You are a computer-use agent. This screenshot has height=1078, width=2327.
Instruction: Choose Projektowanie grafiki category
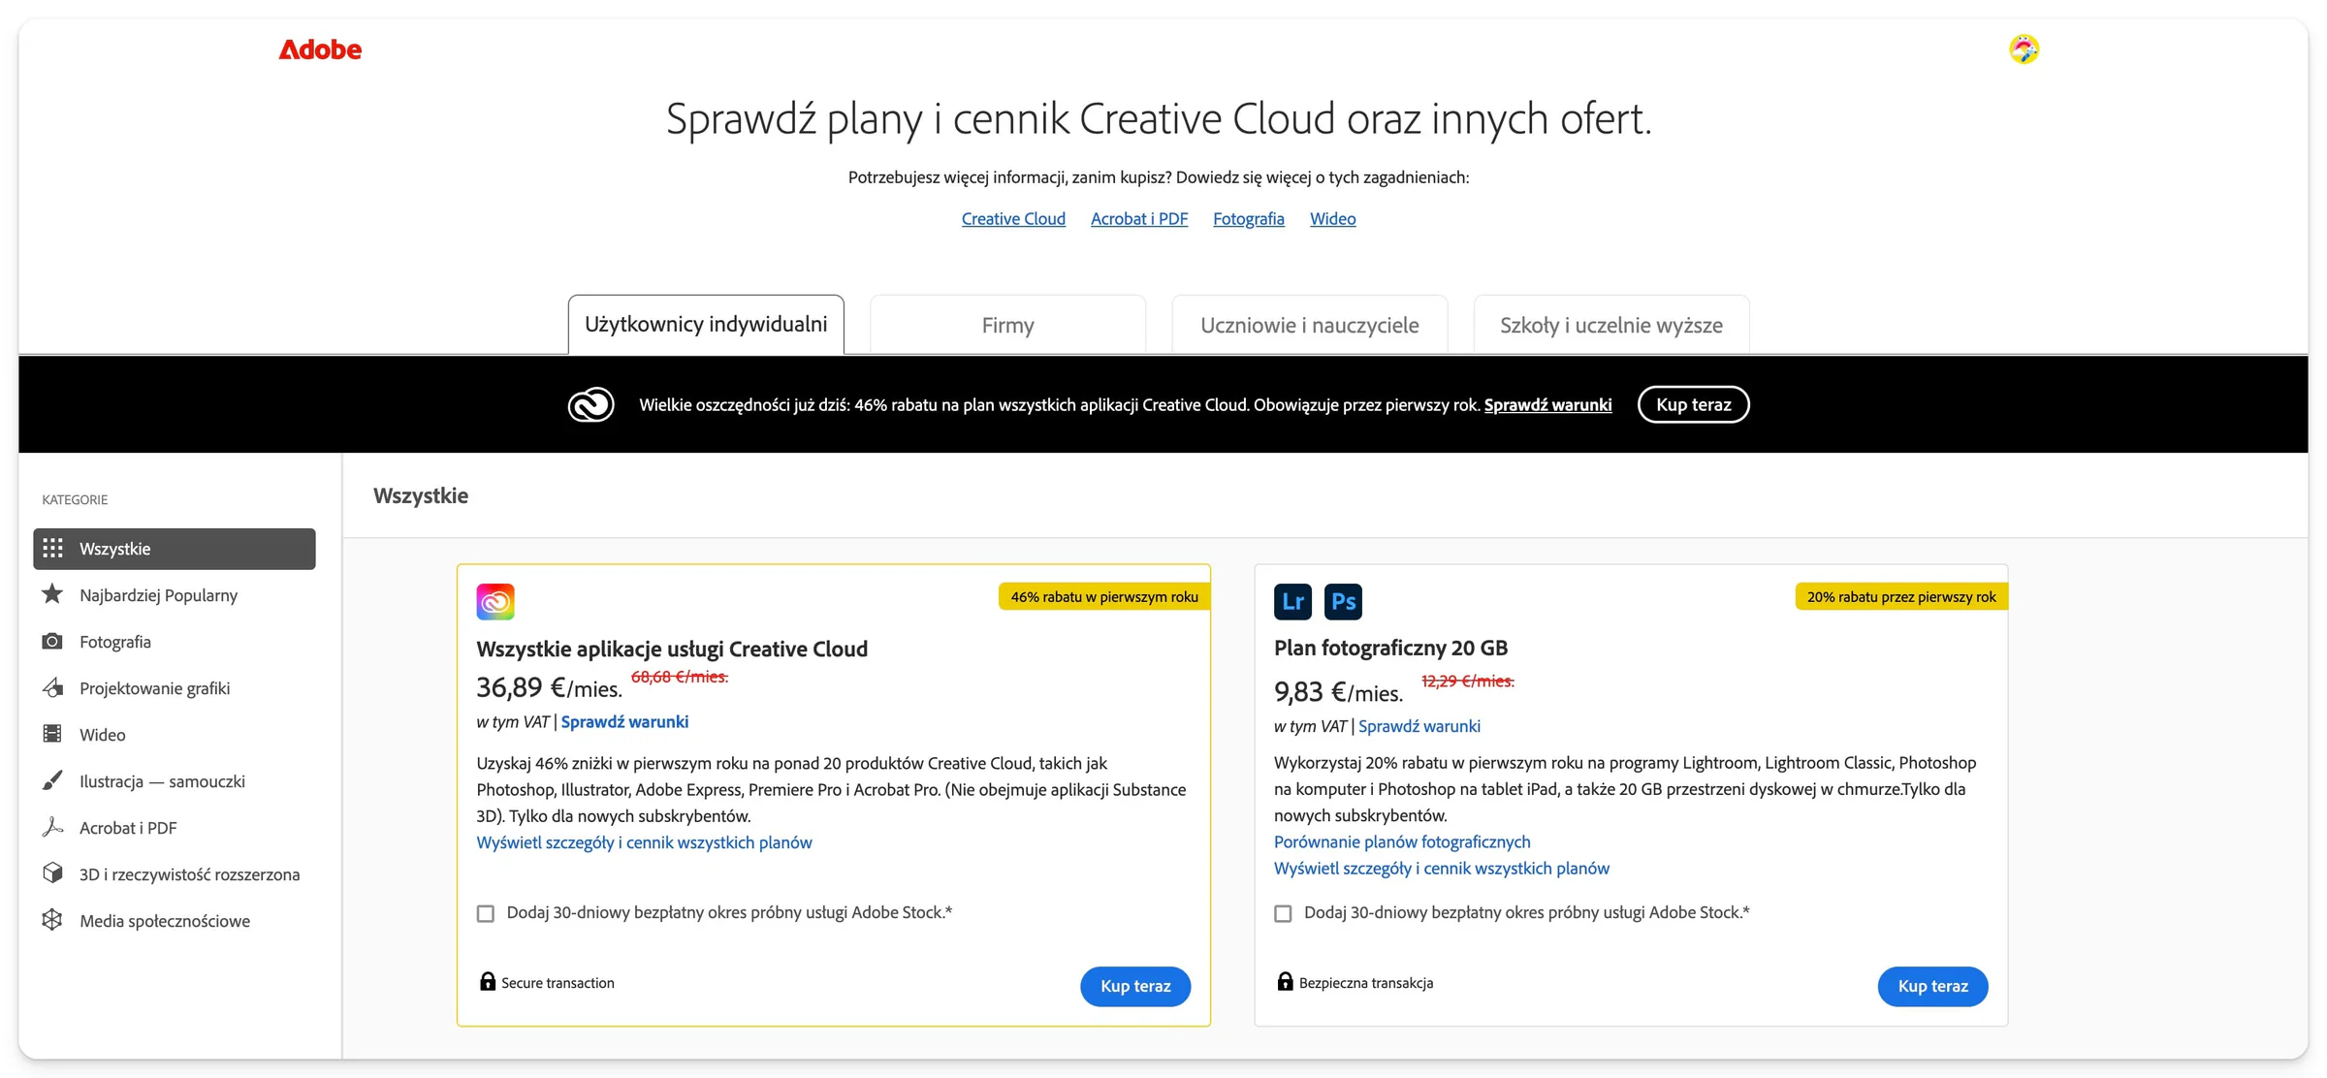(x=175, y=688)
